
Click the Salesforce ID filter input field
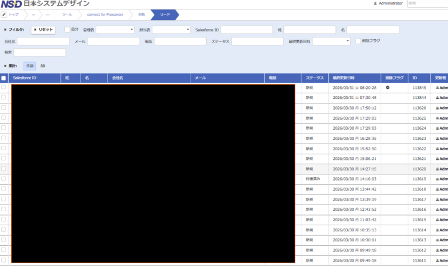[246, 30]
